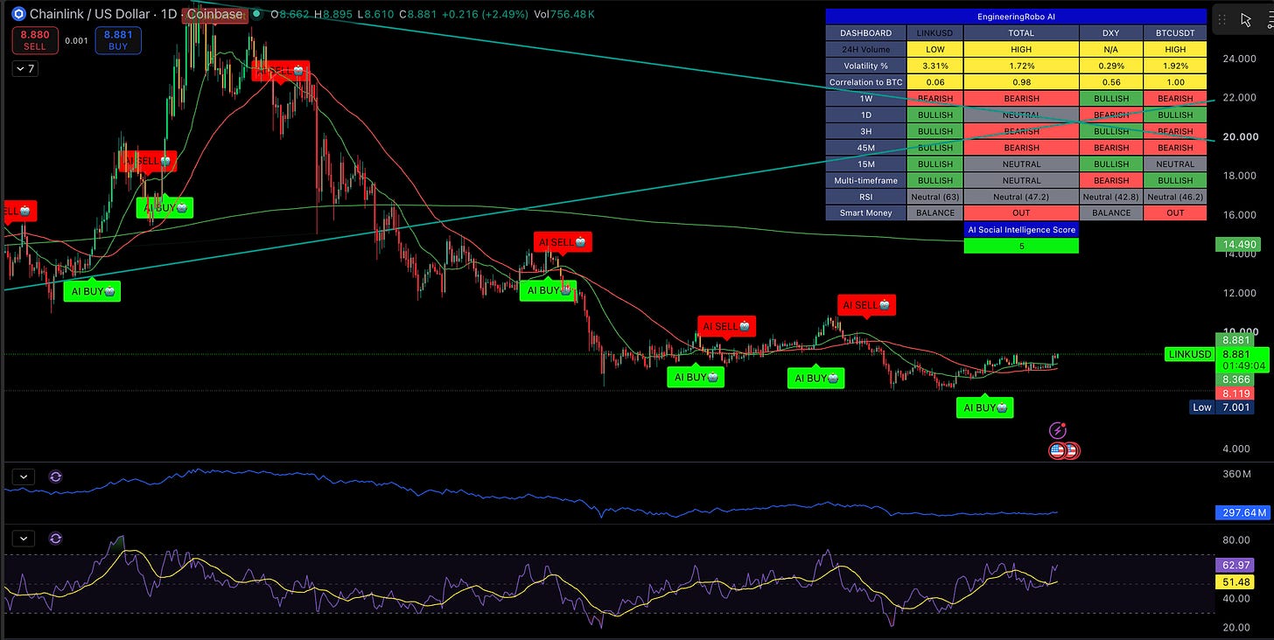Image resolution: width=1274 pixels, height=640 pixels.
Task: Click the high price value H8.895
Action: pos(334,14)
